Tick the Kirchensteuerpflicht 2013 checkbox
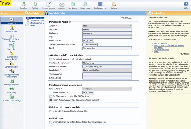 [51, 111]
